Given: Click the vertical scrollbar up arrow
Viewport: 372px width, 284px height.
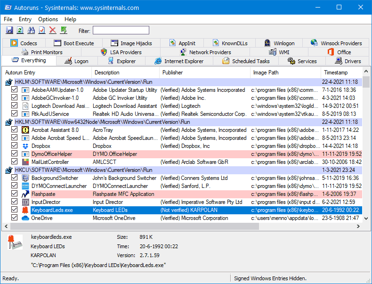Looking at the screenshot, I should (x=366, y=71).
